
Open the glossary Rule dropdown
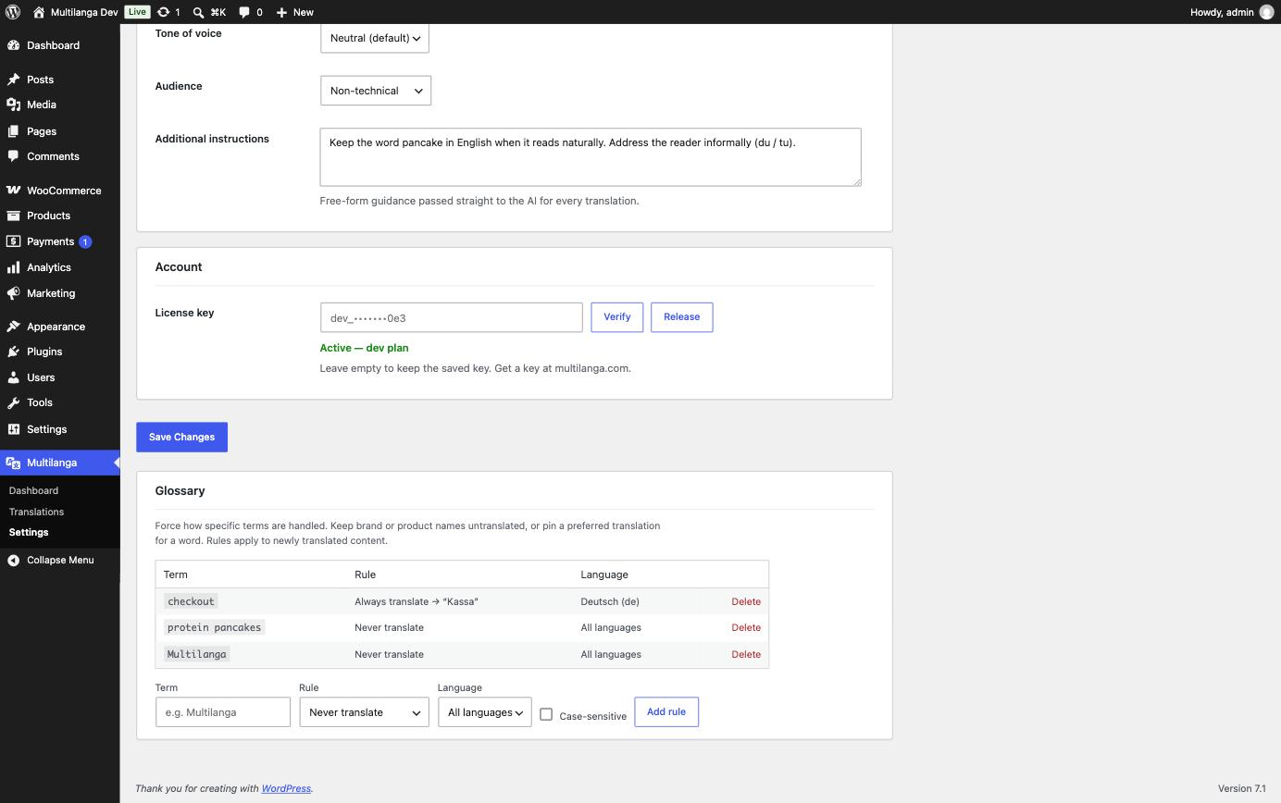click(364, 712)
